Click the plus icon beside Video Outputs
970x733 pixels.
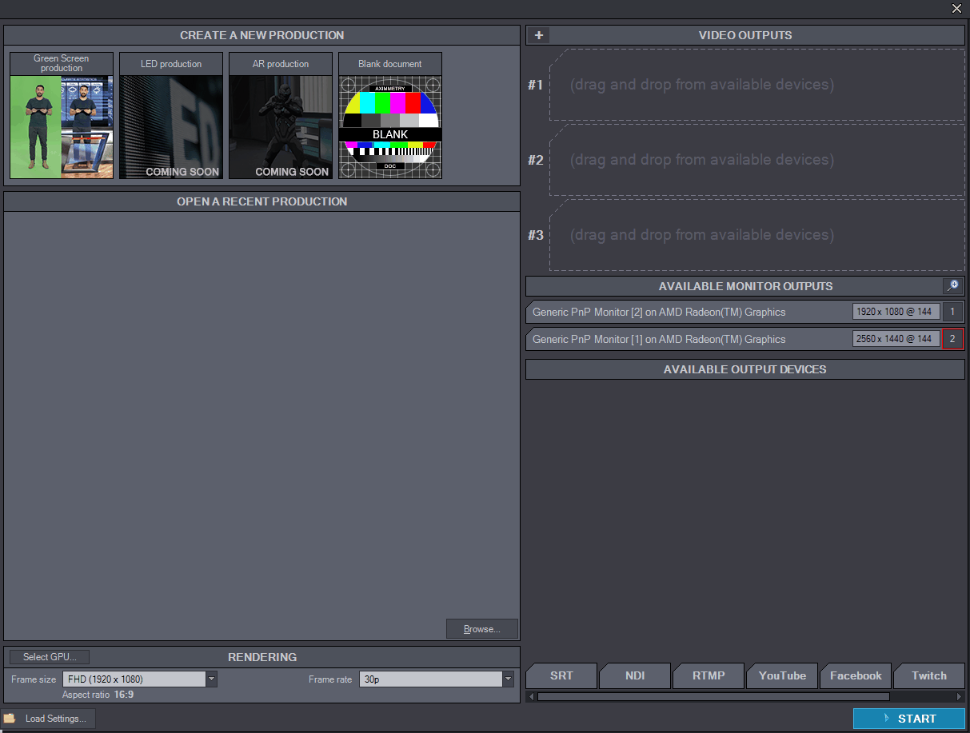pos(539,35)
